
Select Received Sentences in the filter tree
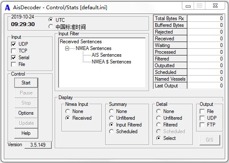click(81, 42)
